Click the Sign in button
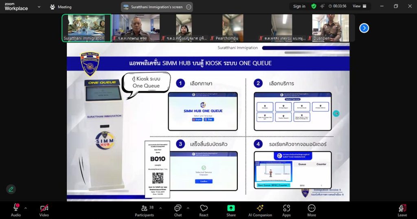 (299, 6)
